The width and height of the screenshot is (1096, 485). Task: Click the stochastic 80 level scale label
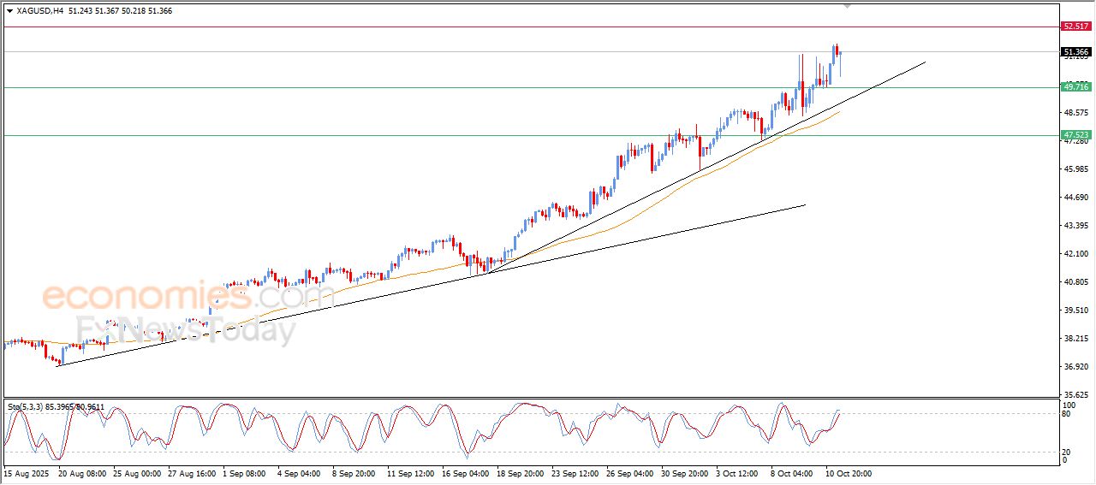1067,414
